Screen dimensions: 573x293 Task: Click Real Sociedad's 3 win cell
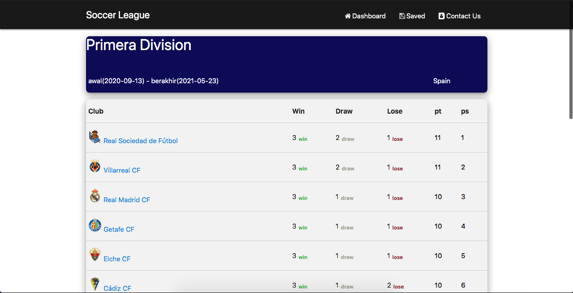(300, 138)
